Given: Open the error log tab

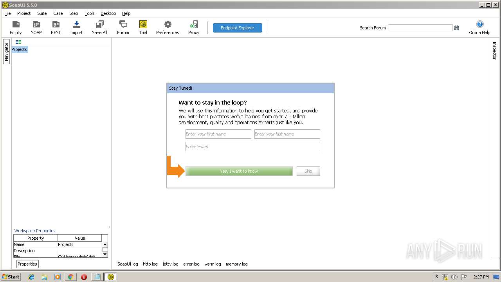Looking at the screenshot, I should (191, 264).
